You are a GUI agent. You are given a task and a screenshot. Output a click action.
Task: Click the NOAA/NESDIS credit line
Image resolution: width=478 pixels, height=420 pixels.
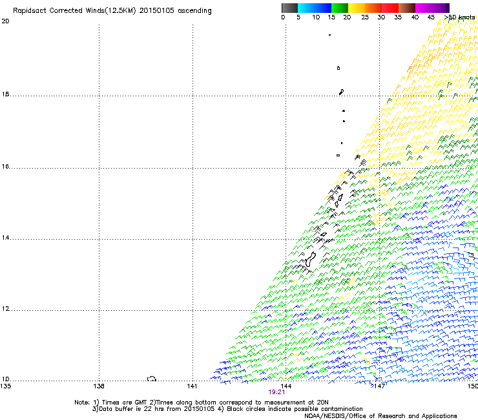click(x=380, y=416)
